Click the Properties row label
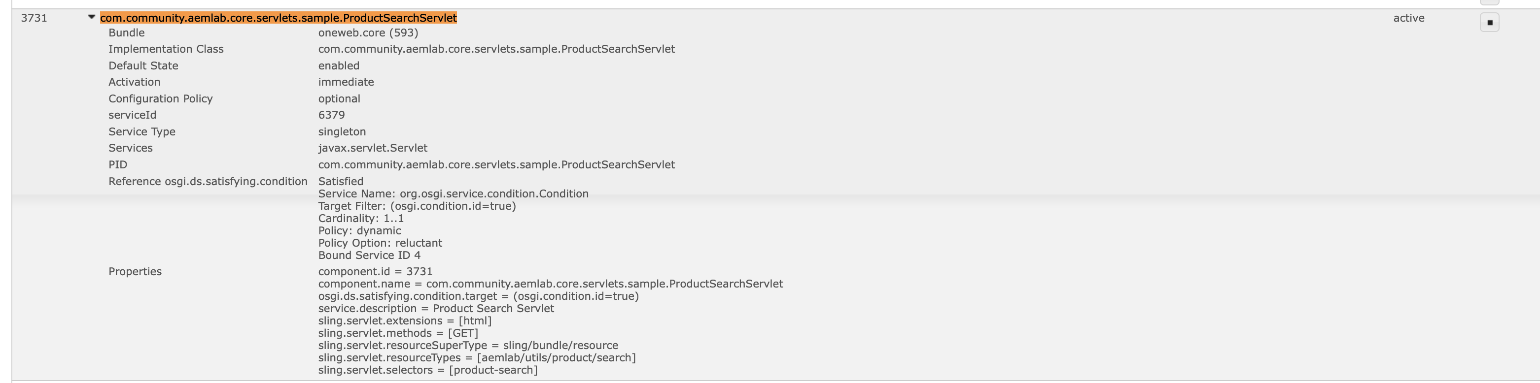This screenshot has height=383, width=1540. pyautogui.click(x=135, y=271)
